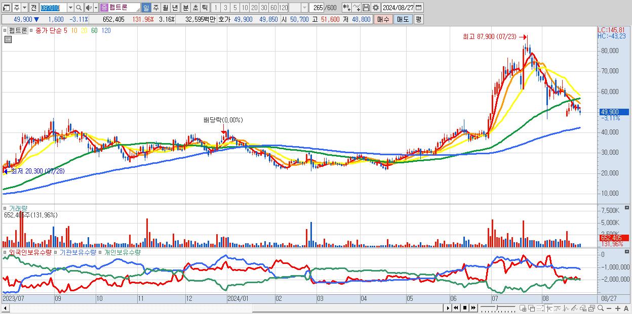Add candle indicator via chart-plus icon
Image resolution: width=632 pixels, height=314 pixels.
[x=347, y=8]
